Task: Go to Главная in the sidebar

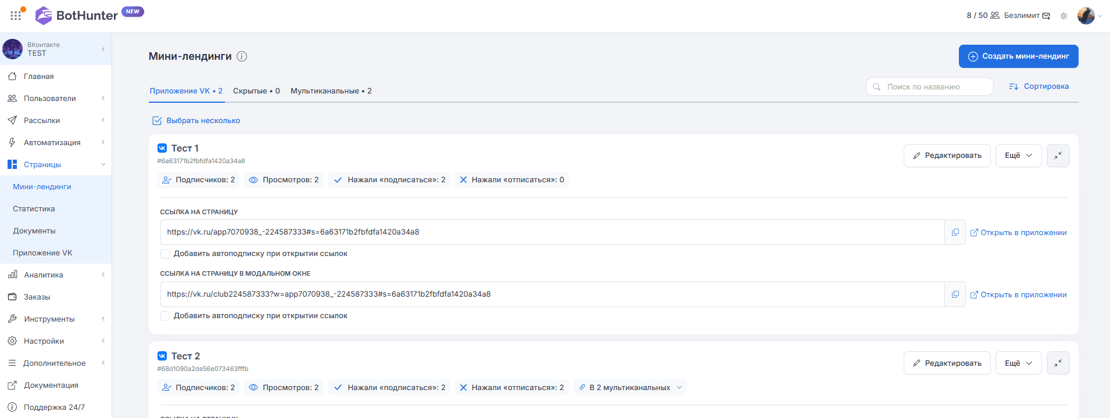Action: click(x=56, y=76)
